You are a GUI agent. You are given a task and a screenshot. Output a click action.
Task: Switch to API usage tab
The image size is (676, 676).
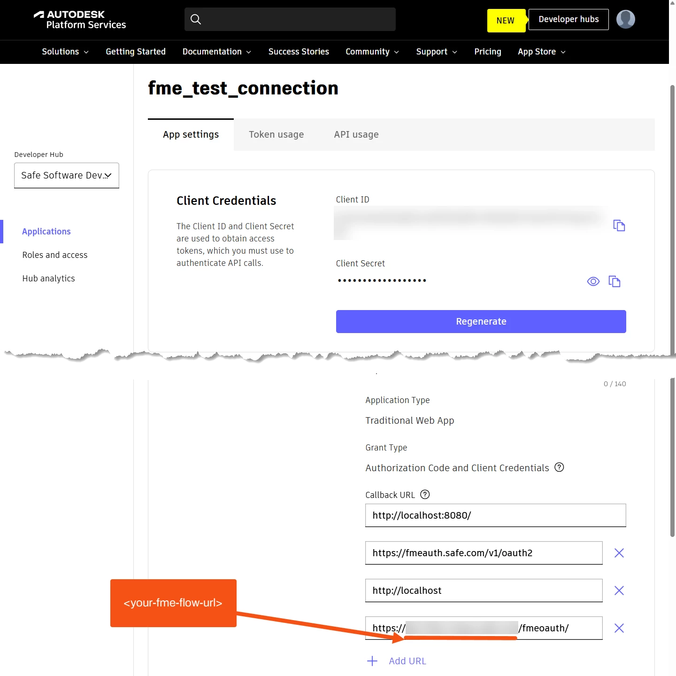[x=356, y=134]
